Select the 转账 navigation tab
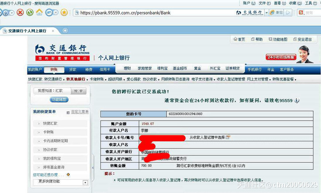The height and width of the screenshot is (193, 321). pyautogui.click(x=54, y=69)
